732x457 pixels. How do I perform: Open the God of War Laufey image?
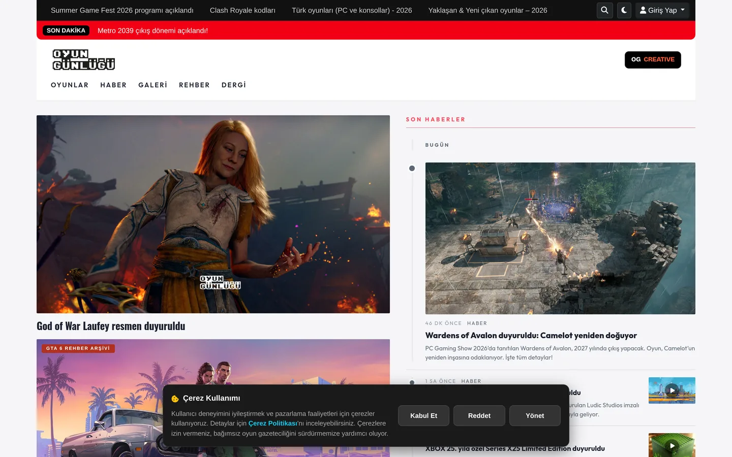coord(213,214)
